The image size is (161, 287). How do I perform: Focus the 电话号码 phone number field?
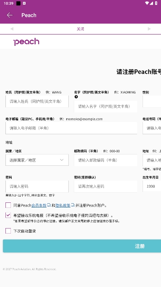pos(152,128)
